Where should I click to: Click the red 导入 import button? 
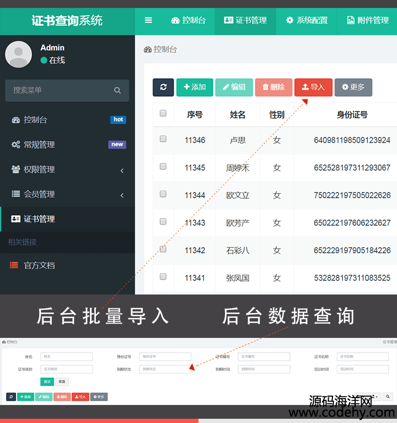[x=313, y=87]
